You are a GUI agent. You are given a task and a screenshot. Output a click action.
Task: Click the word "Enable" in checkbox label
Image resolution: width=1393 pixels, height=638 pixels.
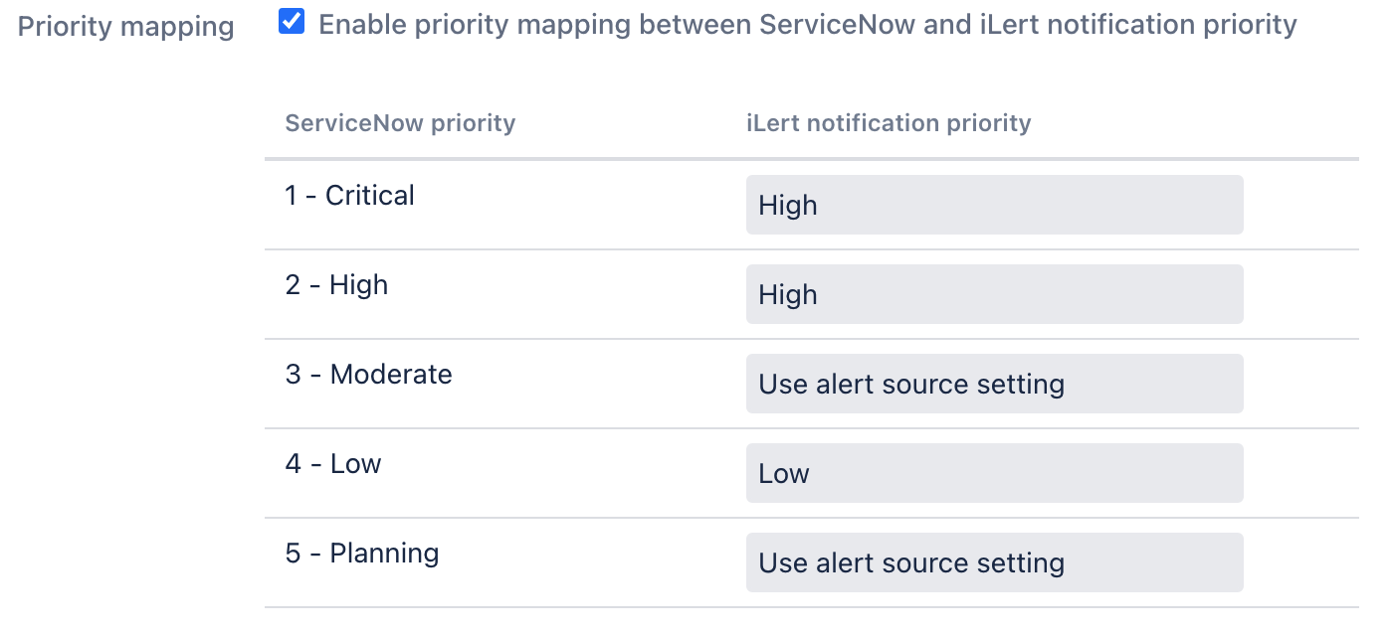pos(363,25)
